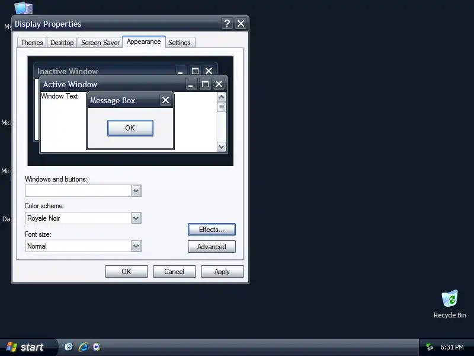
Task: Click the Inactive Window preview close icon
Action: coord(209,71)
